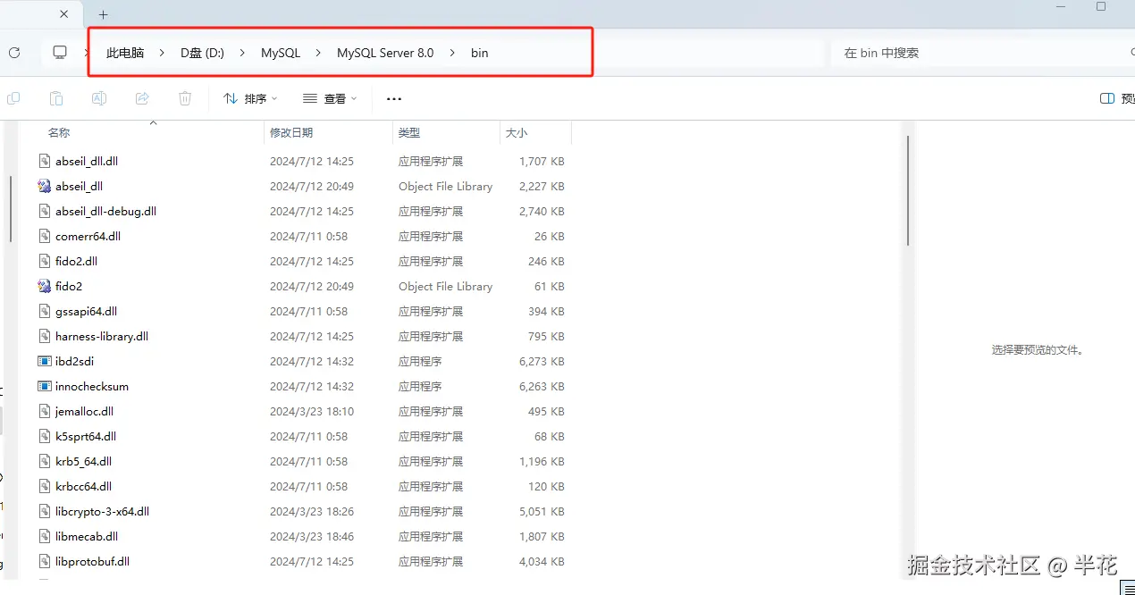1135x595 pixels.
Task: Add a new tab with plus button
Action: click(x=103, y=14)
